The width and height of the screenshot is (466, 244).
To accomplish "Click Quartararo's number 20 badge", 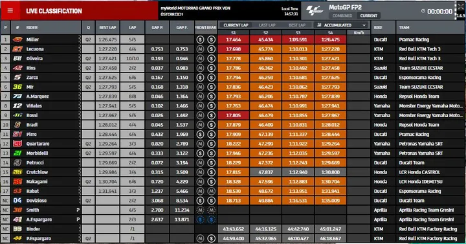I will [x=17, y=144].
